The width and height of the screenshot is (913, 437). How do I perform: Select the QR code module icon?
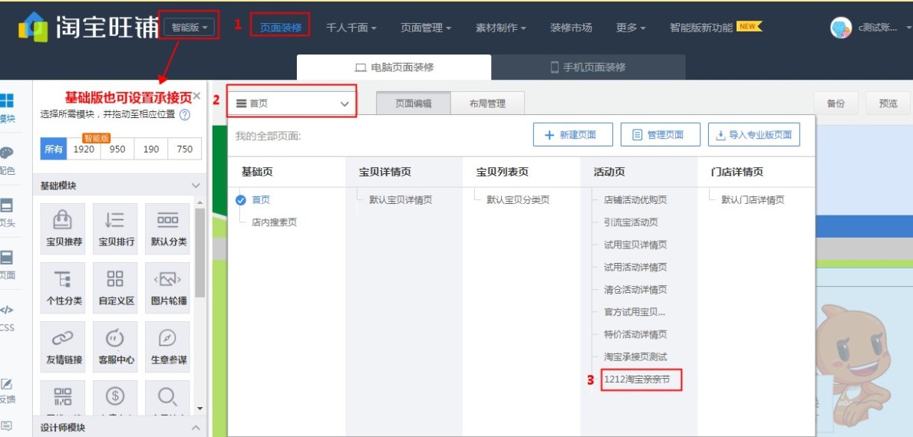63,398
